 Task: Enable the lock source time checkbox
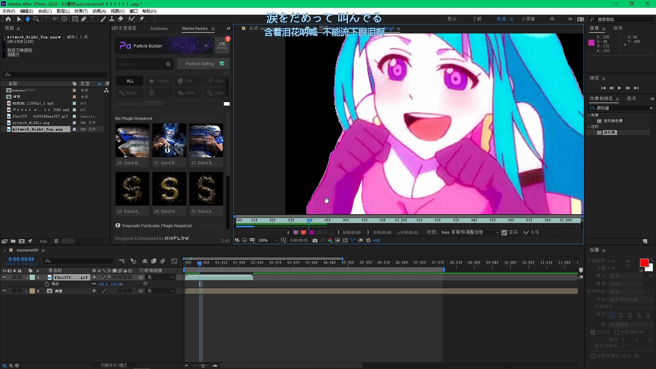coord(617,332)
